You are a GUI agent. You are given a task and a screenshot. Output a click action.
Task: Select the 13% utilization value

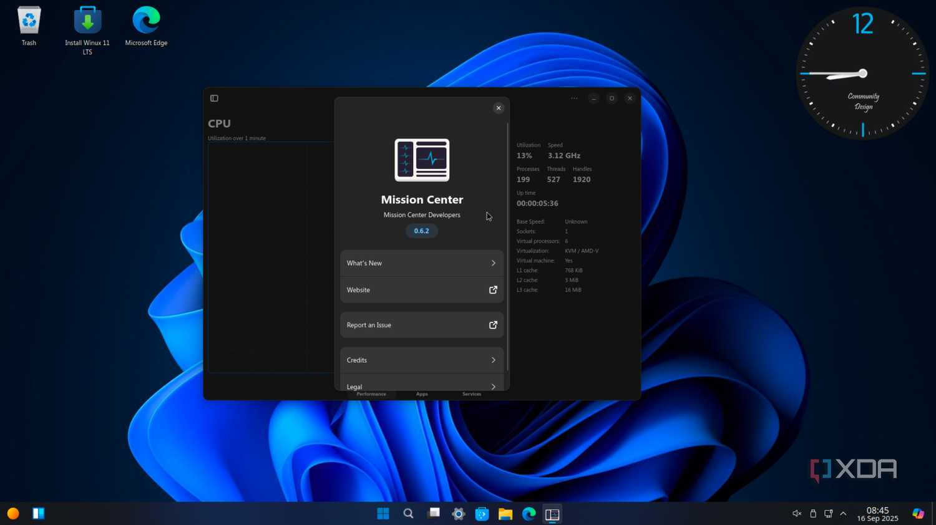pos(524,156)
